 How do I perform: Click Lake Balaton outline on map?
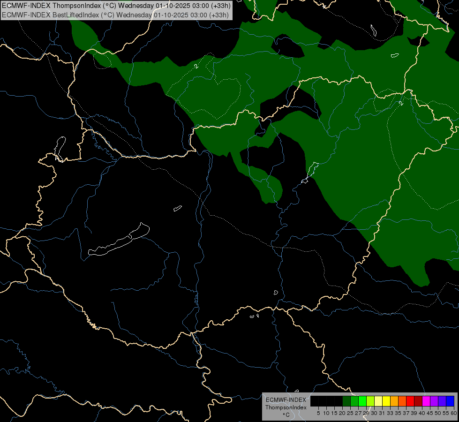(x=119, y=239)
